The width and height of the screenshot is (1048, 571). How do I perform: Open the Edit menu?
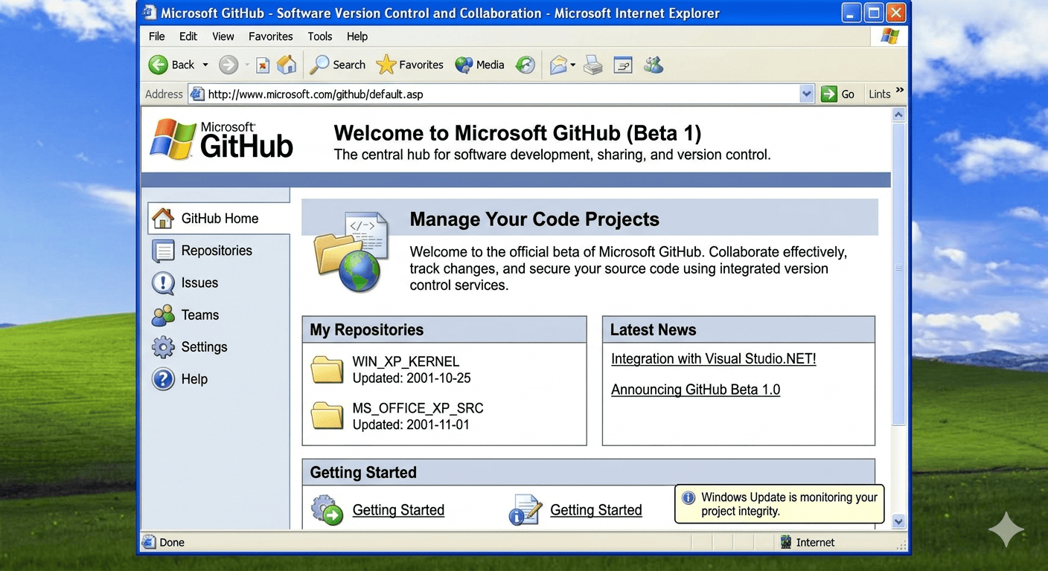pos(188,36)
